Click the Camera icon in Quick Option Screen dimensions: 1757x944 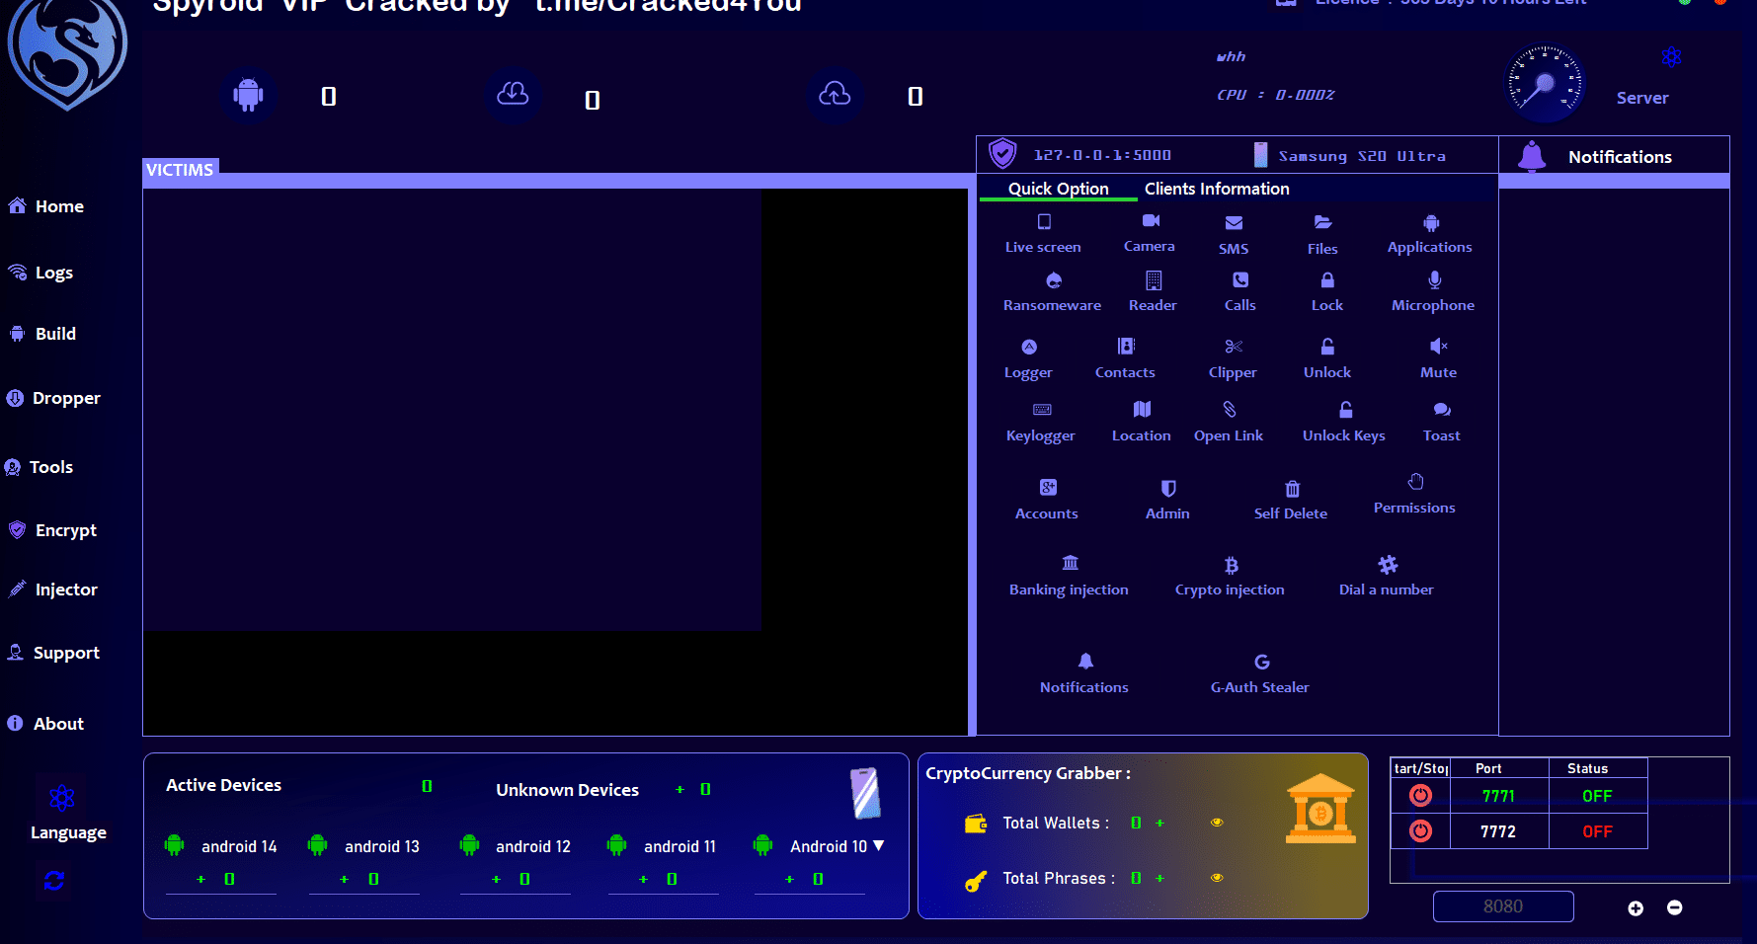click(x=1151, y=221)
